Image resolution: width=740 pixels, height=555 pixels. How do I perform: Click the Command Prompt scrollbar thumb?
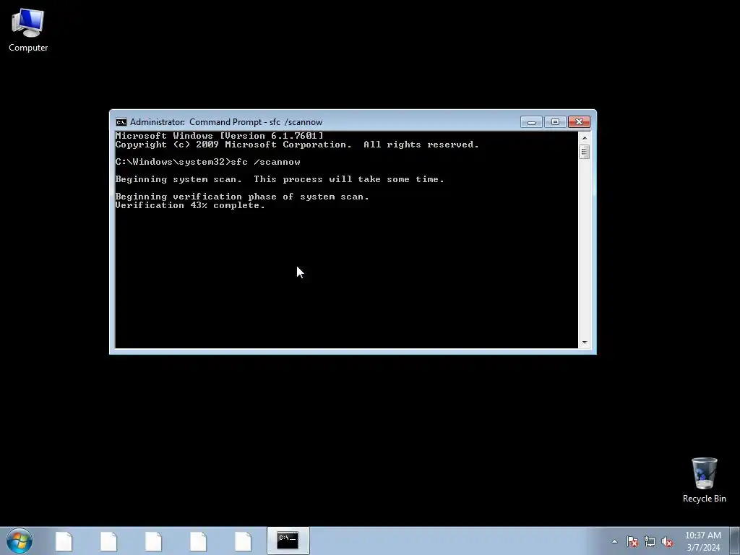(584, 152)
